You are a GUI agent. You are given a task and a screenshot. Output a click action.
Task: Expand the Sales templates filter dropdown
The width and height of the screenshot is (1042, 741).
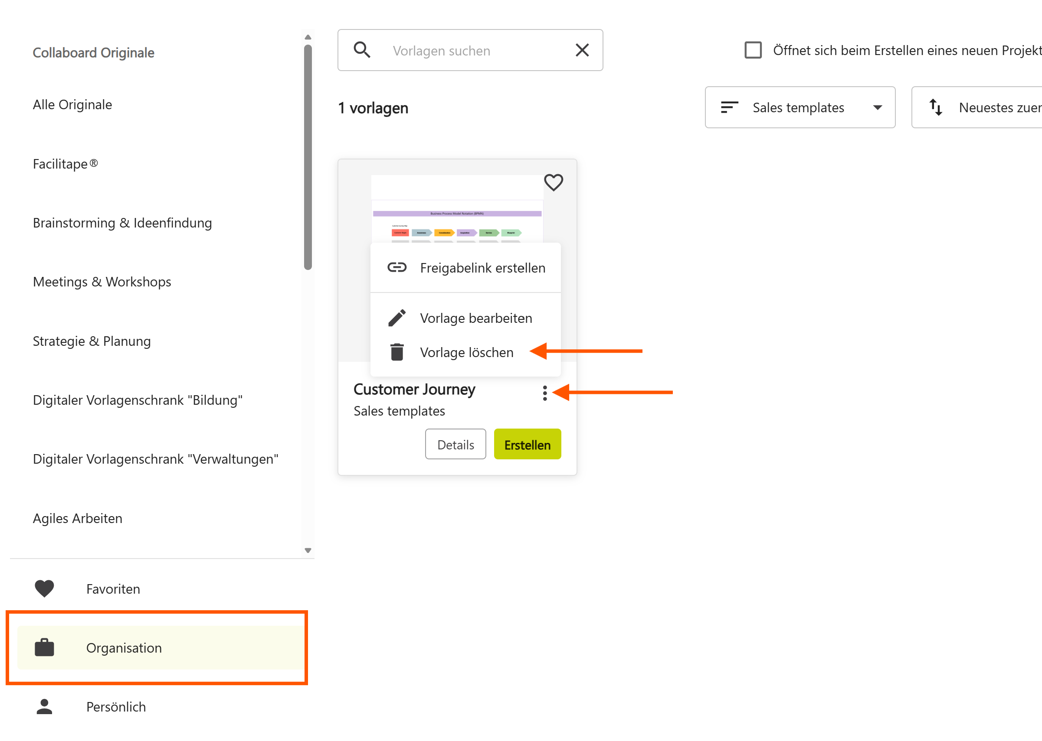(x=800, y=107)
